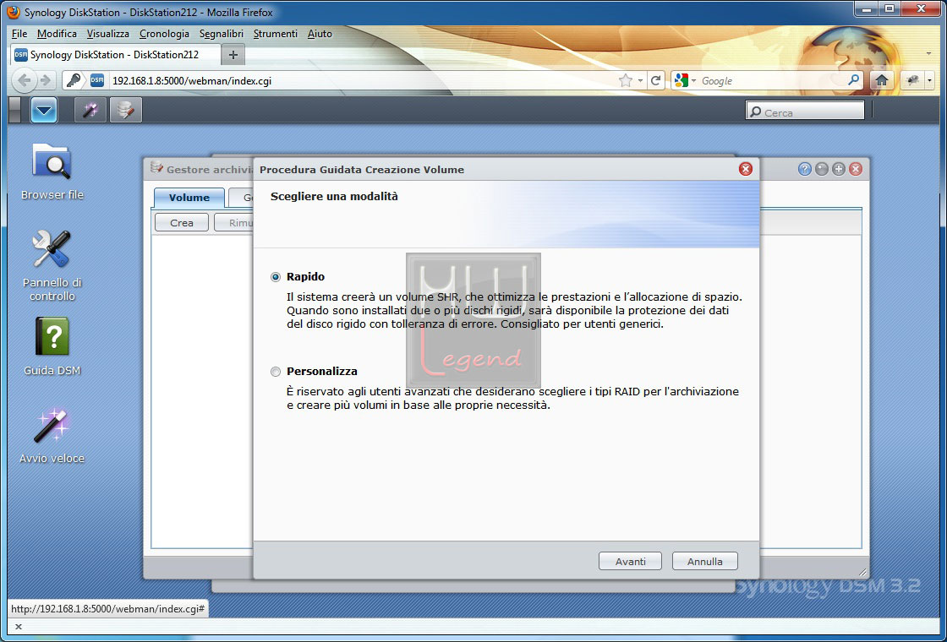The image size is (947, 642).
Task: Close the Procedura Guidata Creazione Volume dialog
Action: [x=746, y=169]
